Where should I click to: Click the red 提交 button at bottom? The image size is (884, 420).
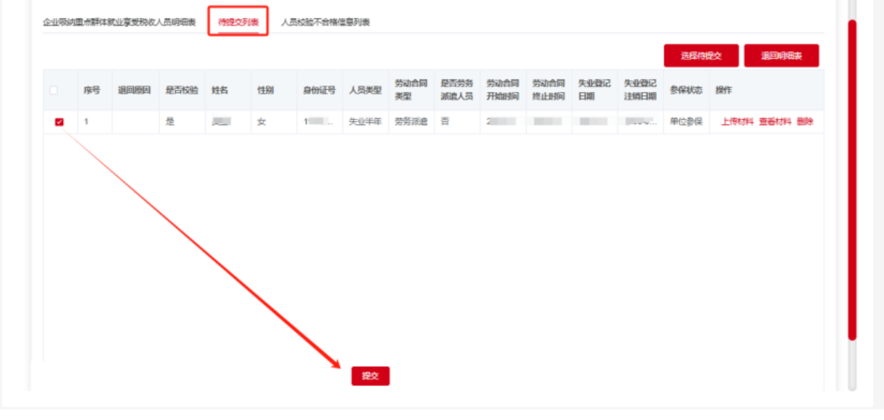[370, 376]
